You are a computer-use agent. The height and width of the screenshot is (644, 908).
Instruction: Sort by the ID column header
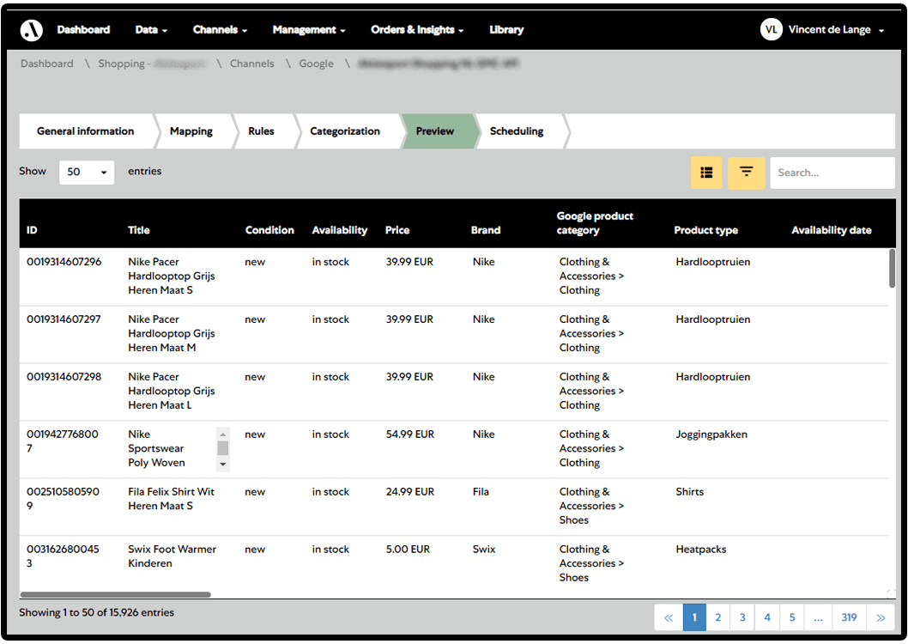pyautogui.click(x=32, y=230)
